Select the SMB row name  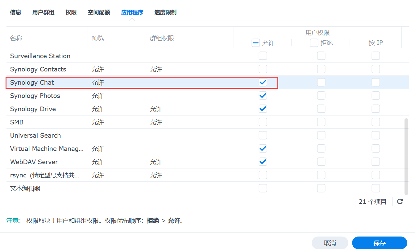coord(17,122)
